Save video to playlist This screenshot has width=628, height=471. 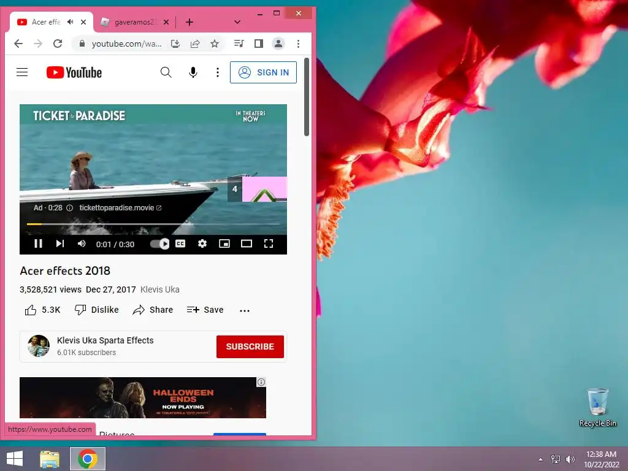point(205,310)
